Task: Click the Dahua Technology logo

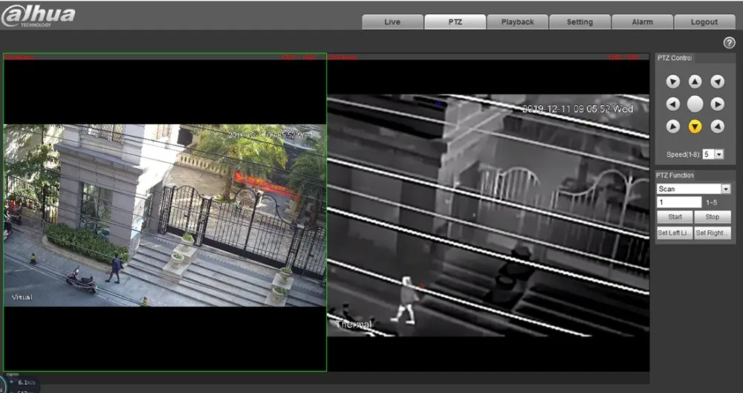Action: 38,16
